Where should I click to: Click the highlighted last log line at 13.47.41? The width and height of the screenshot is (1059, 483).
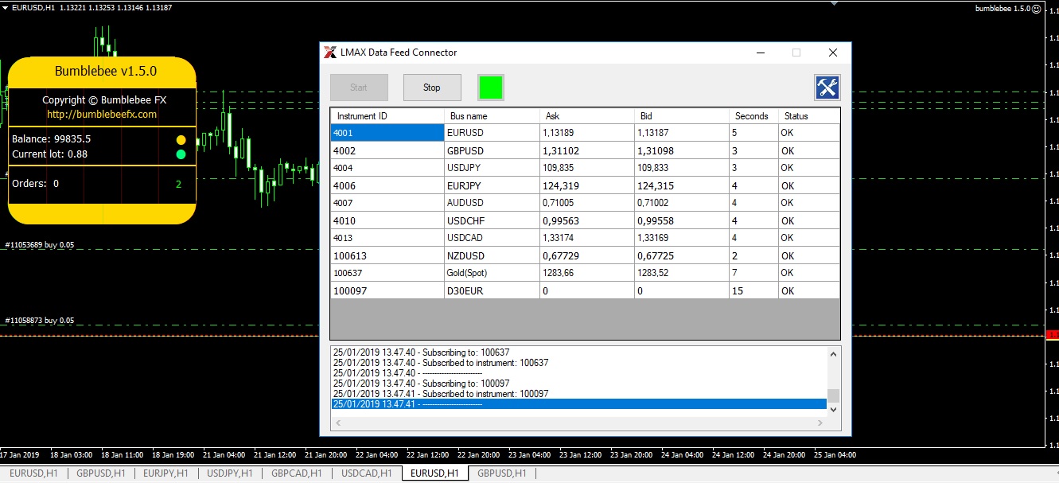(579, 404)
